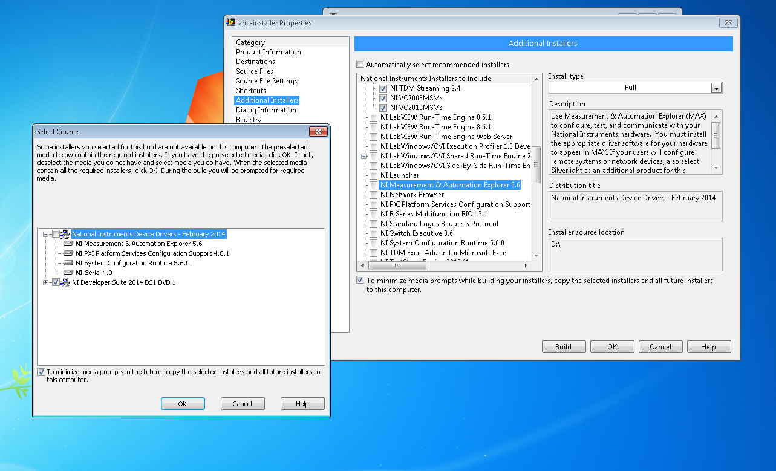Select NI Measurement & Automation Explorer 5.6 in Select Source
Image resolution: width=776 pixels, height=471 pixels.
pyautogui.click(x=139, y=244)
